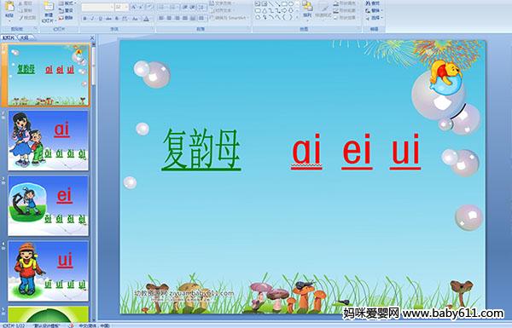Decrease font size with the shrink-font icon
The height and width of the screenshot is (328, 512).
point(141,7)
